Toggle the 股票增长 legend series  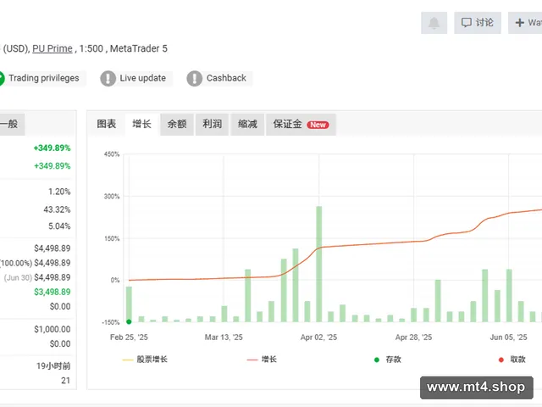tap(145, 360)
